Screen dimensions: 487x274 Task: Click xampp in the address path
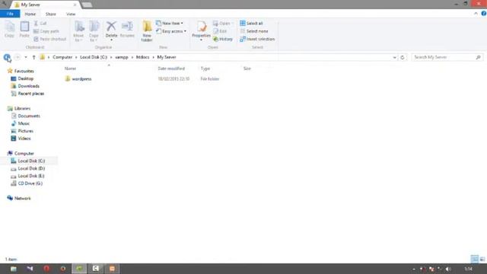click(122, 57)
